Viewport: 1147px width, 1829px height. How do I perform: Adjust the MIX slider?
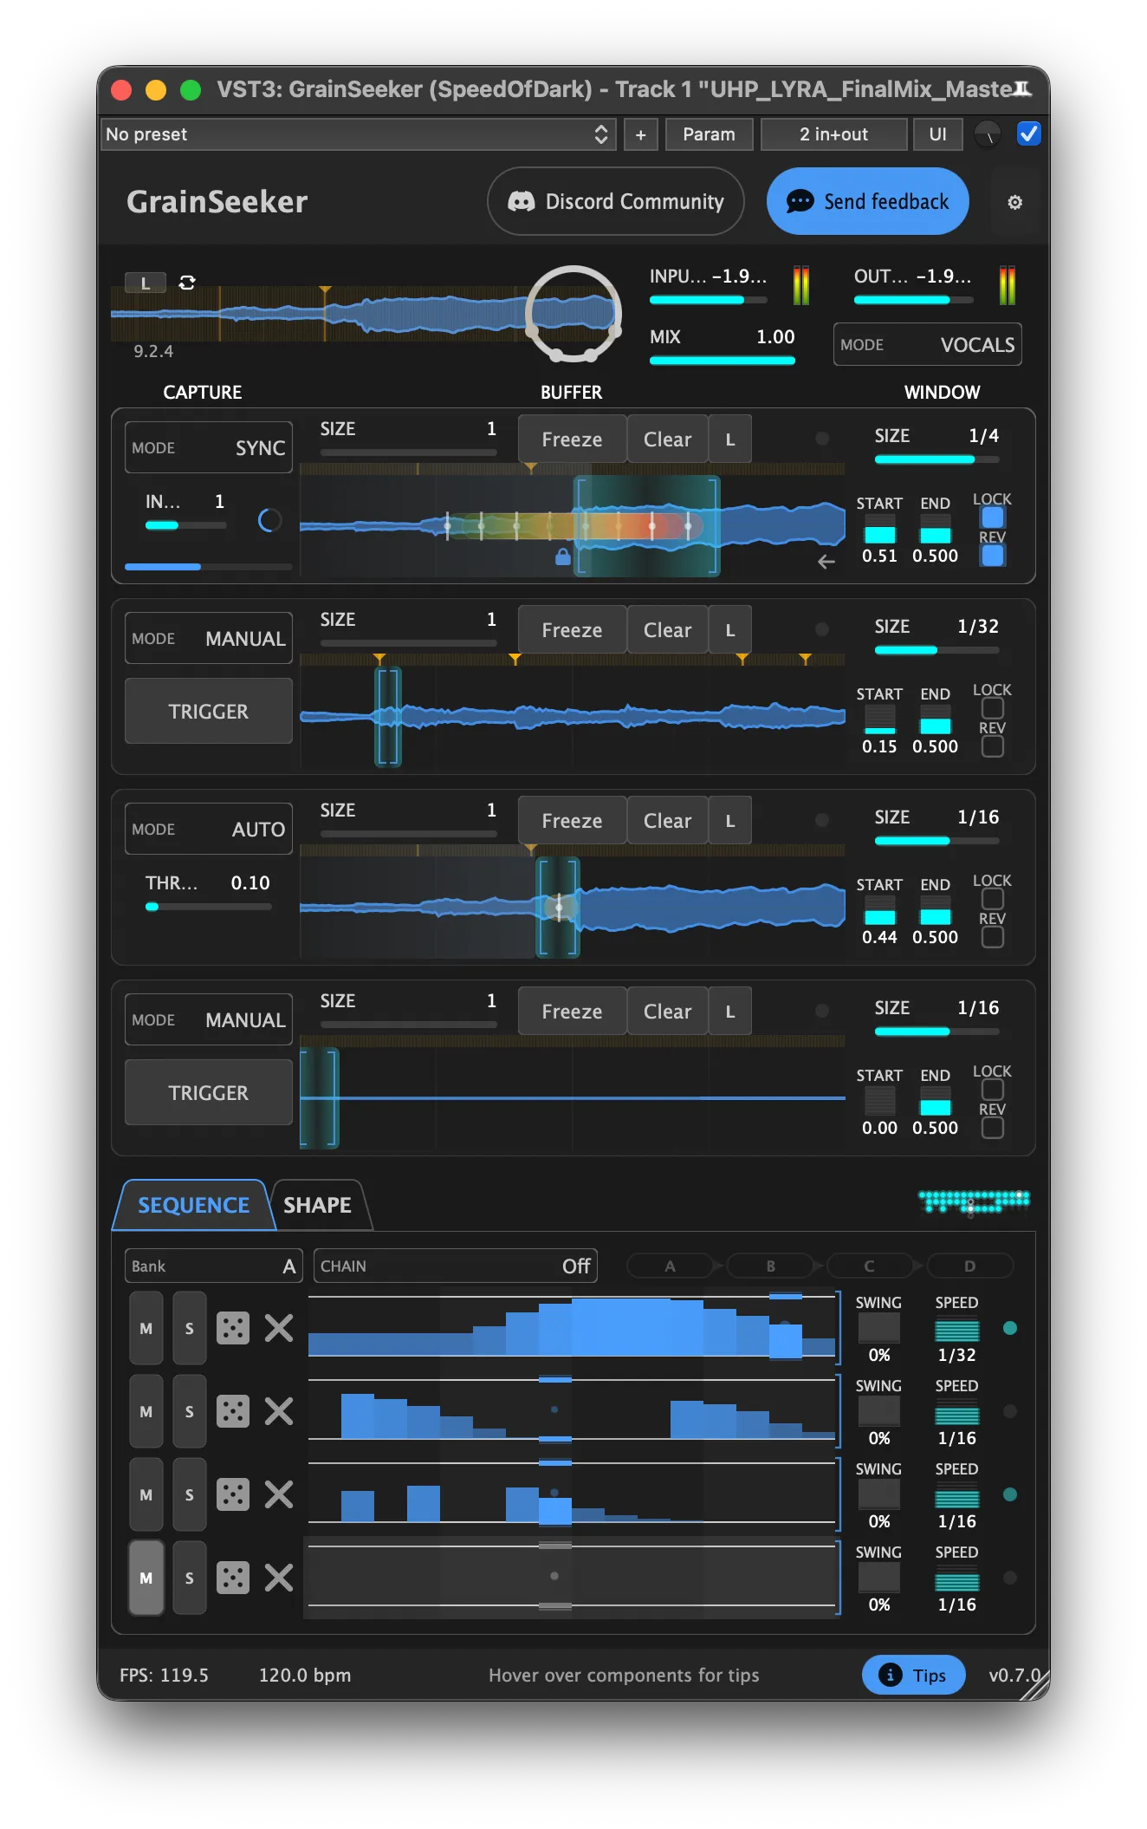click(x=723, y=361)
